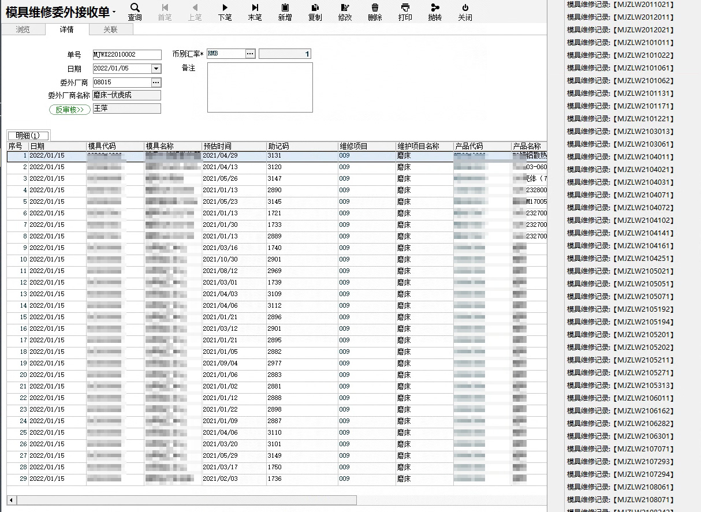The height and width of the screenshot is (512, 701).
Task: Select the row with 助记码 3120
Action: 277,167
